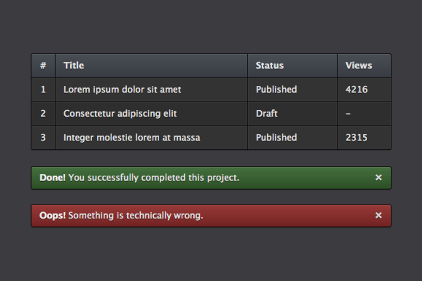Click the Status column header
Screen dimensions: 422x281
[x=269, y=66]
